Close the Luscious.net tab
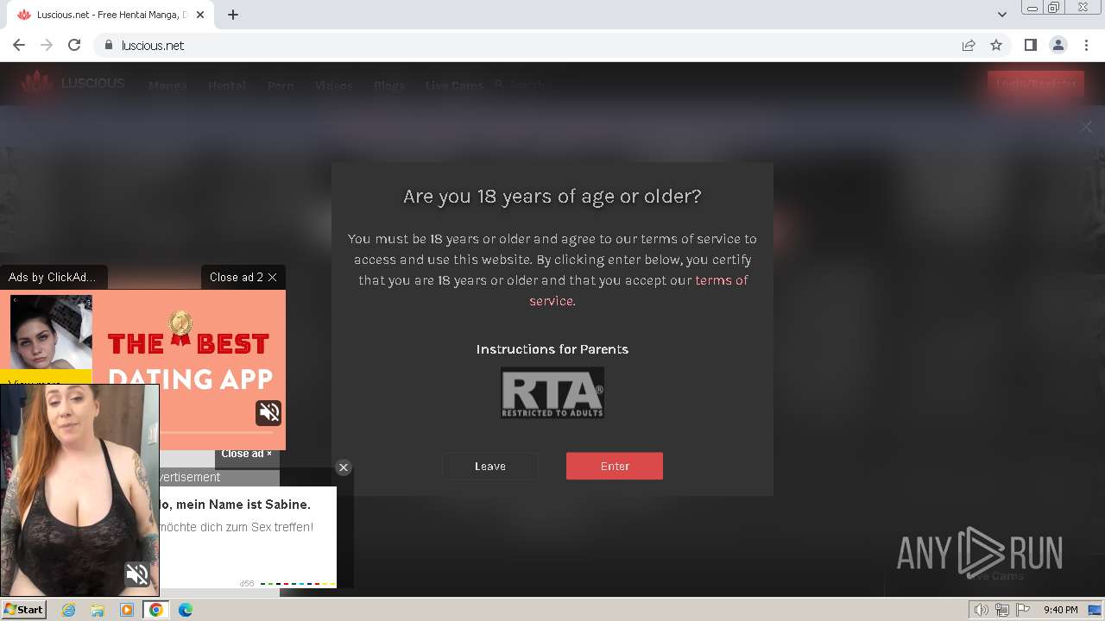Screen dimensions: 1105x621 [x=200, y=15]
